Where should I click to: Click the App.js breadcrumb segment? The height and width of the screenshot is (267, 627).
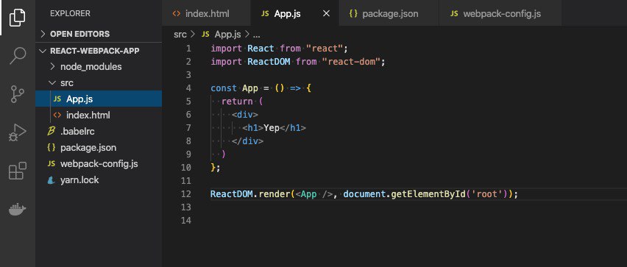228,35
